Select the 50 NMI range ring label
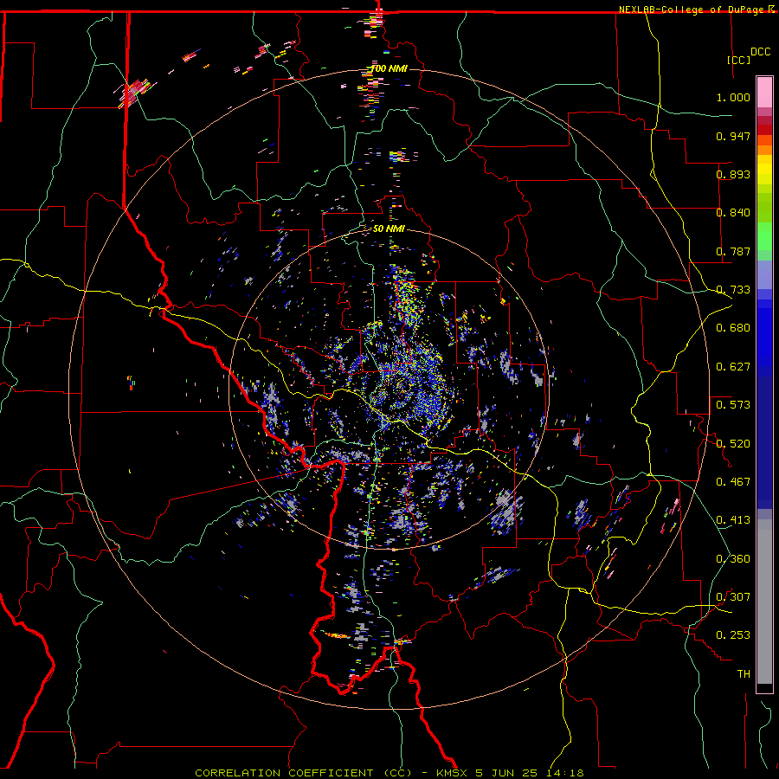 pyautogui.click(x=389, y=229)
